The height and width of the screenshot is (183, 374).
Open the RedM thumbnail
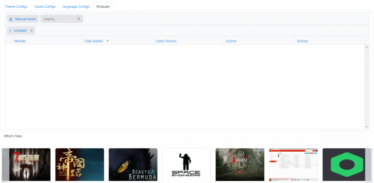tap(240, 164)
